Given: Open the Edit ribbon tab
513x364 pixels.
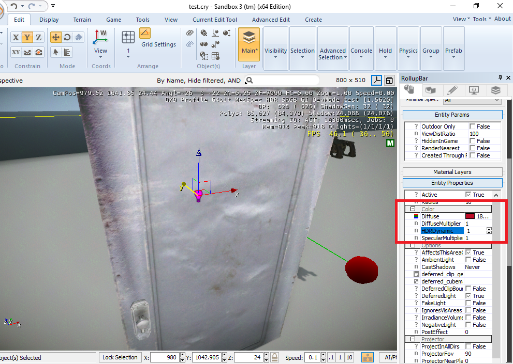Looking at the screenshot, I should click(x=19, y=20).
